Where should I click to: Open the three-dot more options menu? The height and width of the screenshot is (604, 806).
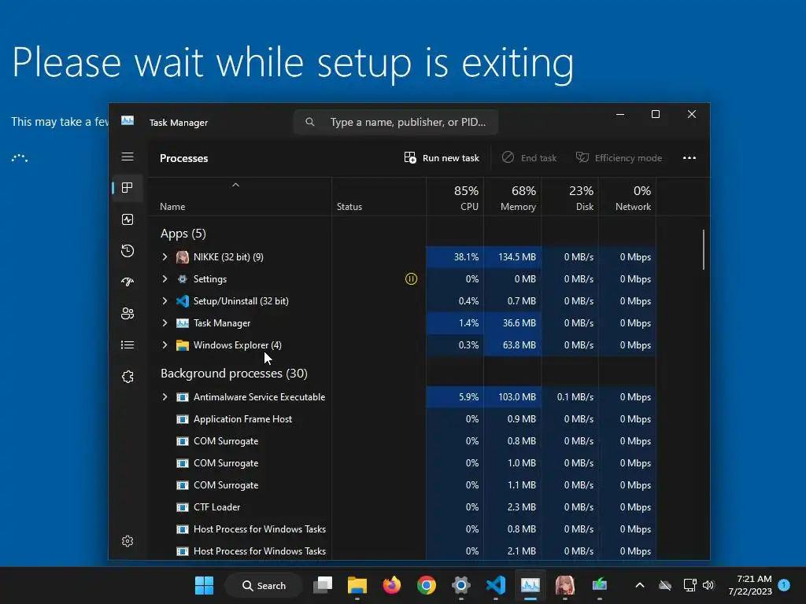click(690, 157)
